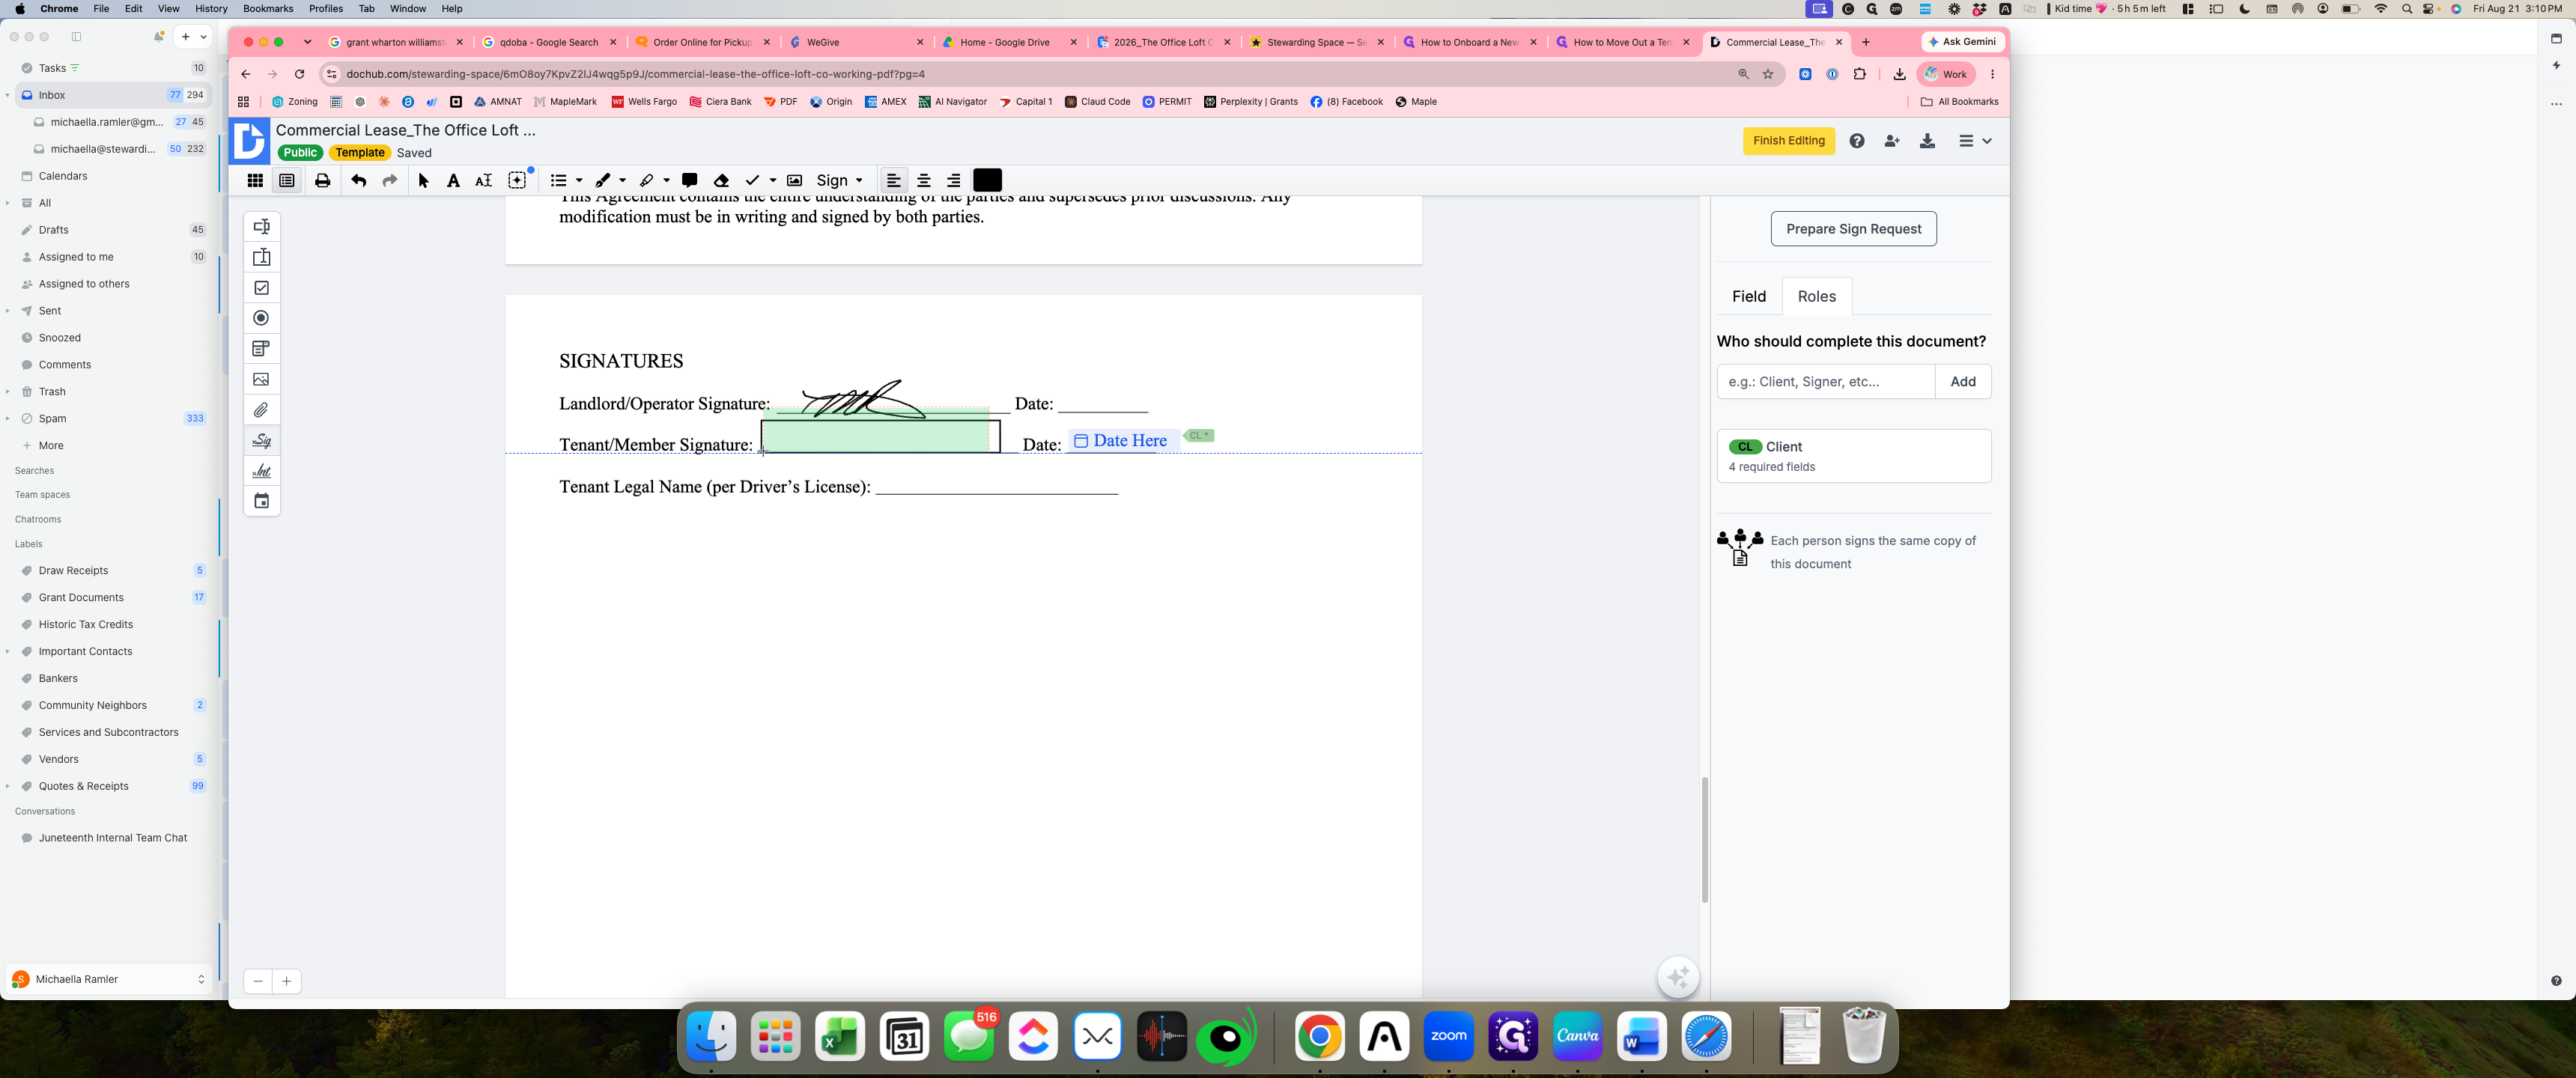
Task: Expand the Important Contacts label
Action: pos(7,651)
